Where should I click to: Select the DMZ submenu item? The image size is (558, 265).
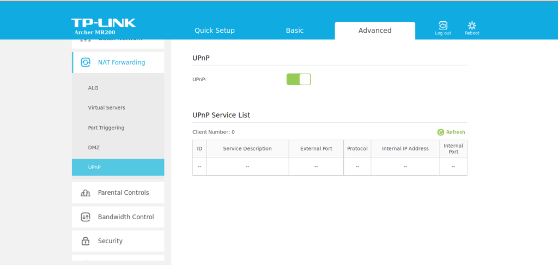click(x=94, y=148)
